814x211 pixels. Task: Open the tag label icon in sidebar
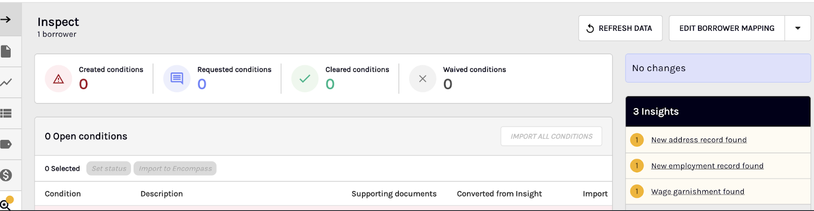pyautogui.click(x=6, y=145)
